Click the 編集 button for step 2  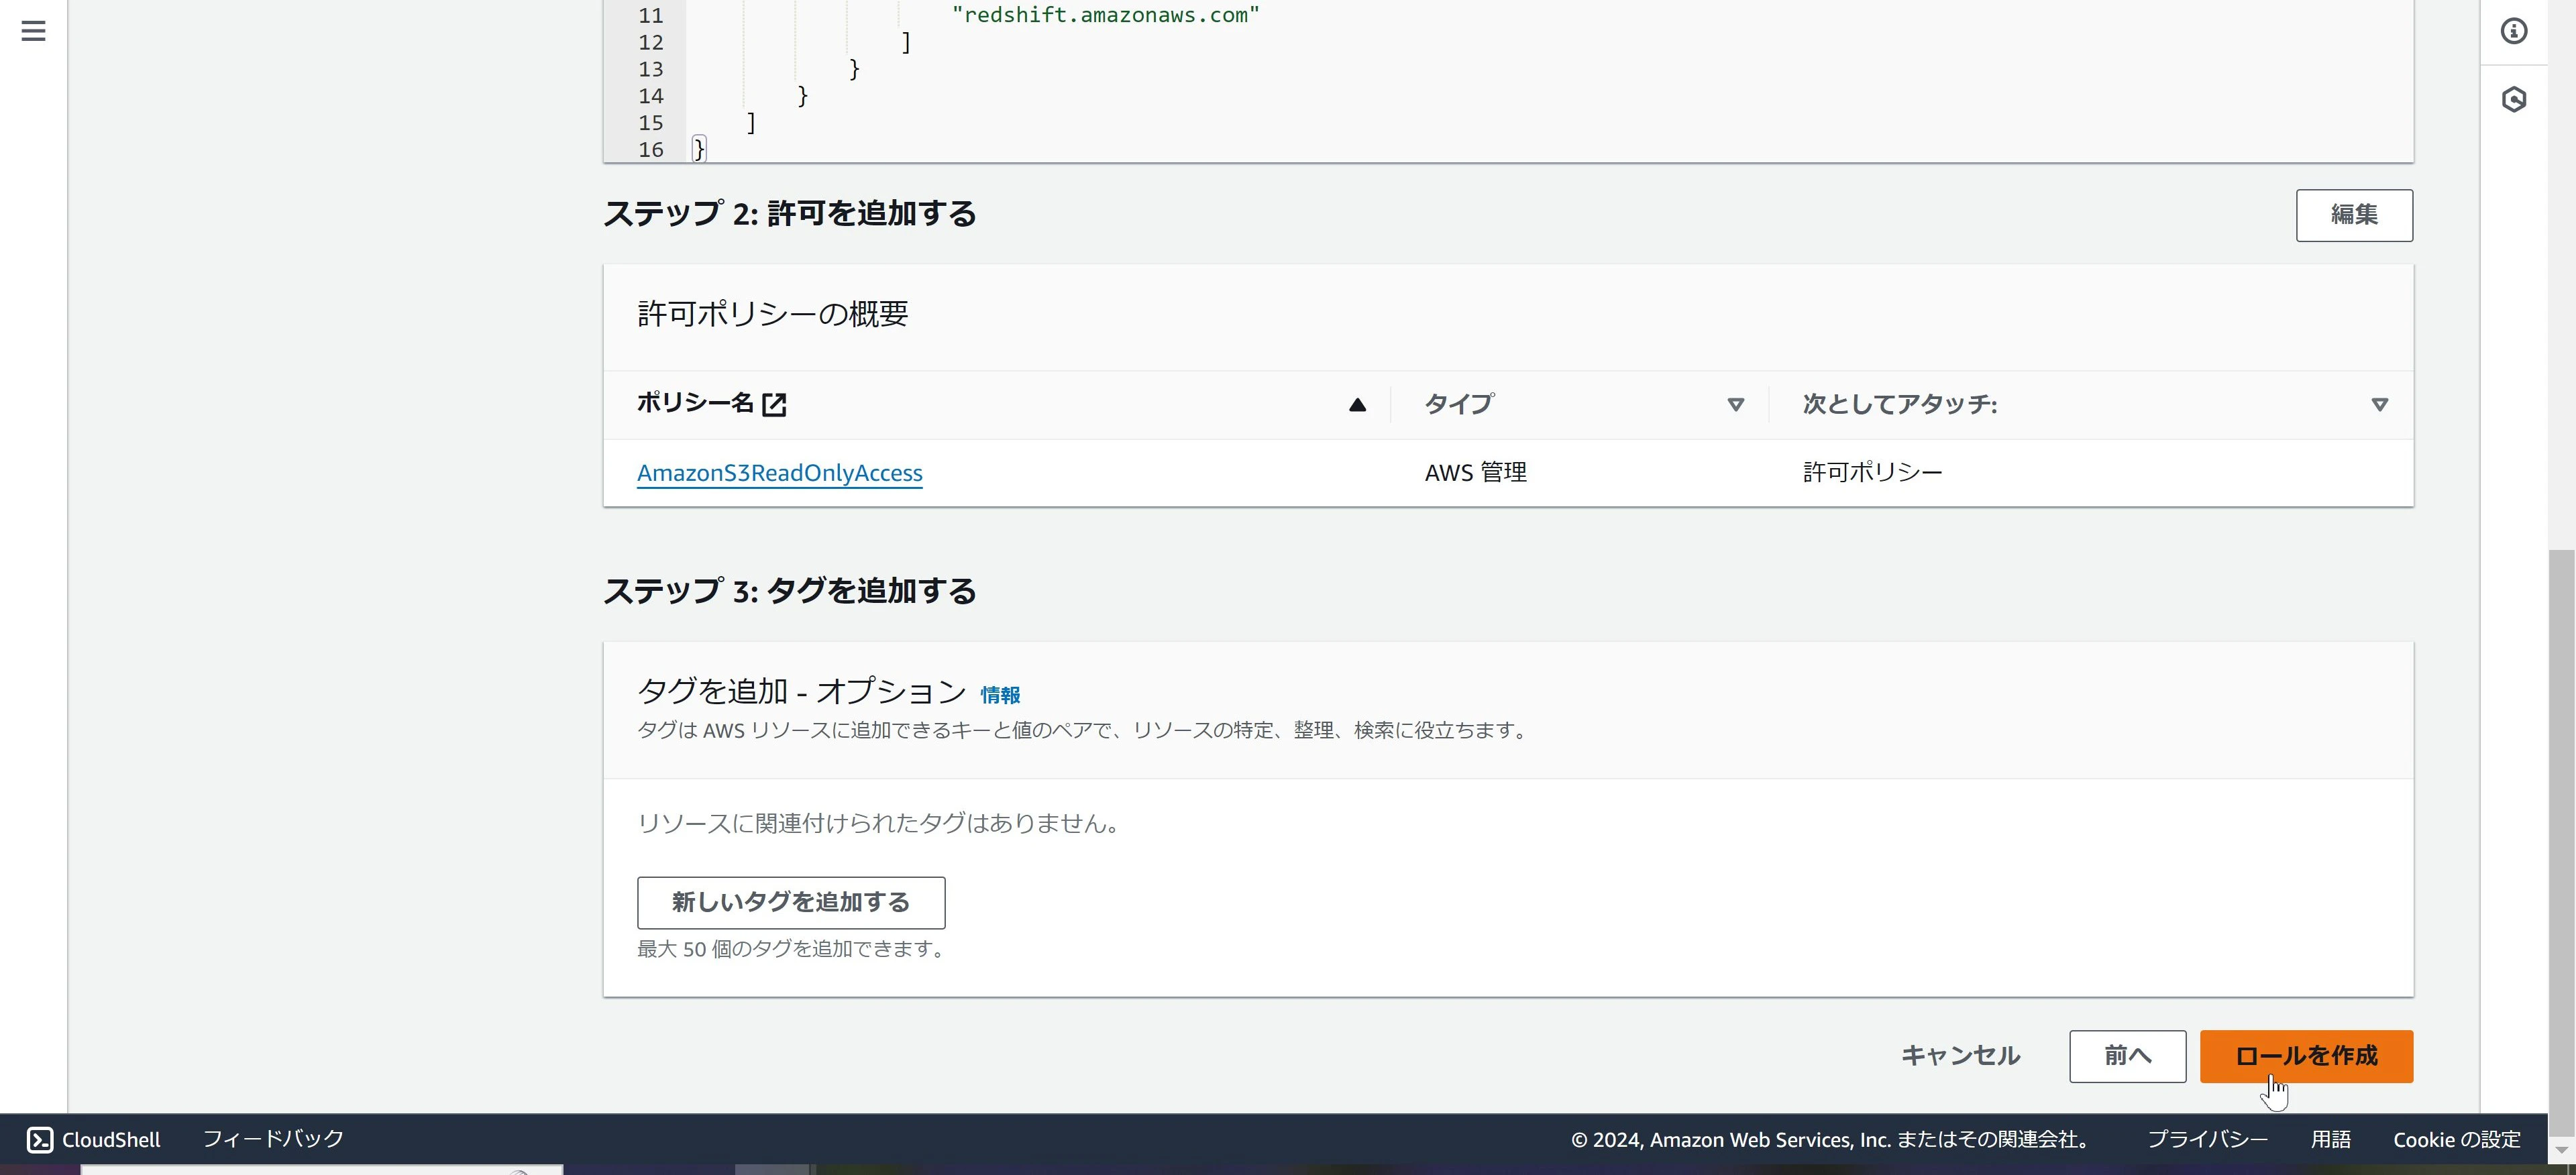[x=2354, y=215]
